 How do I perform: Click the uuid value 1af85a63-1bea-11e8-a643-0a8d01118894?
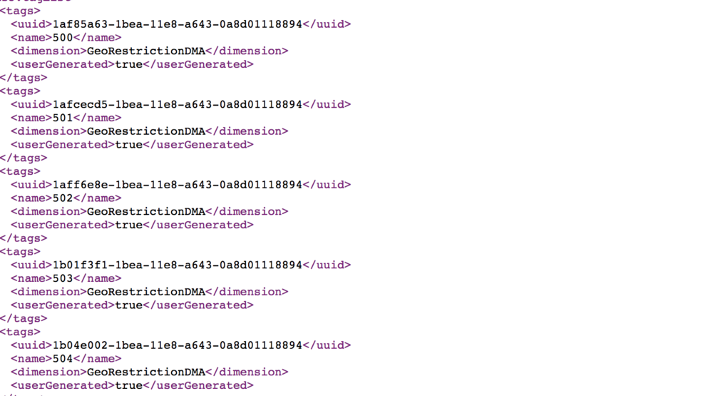coord(178,24)
